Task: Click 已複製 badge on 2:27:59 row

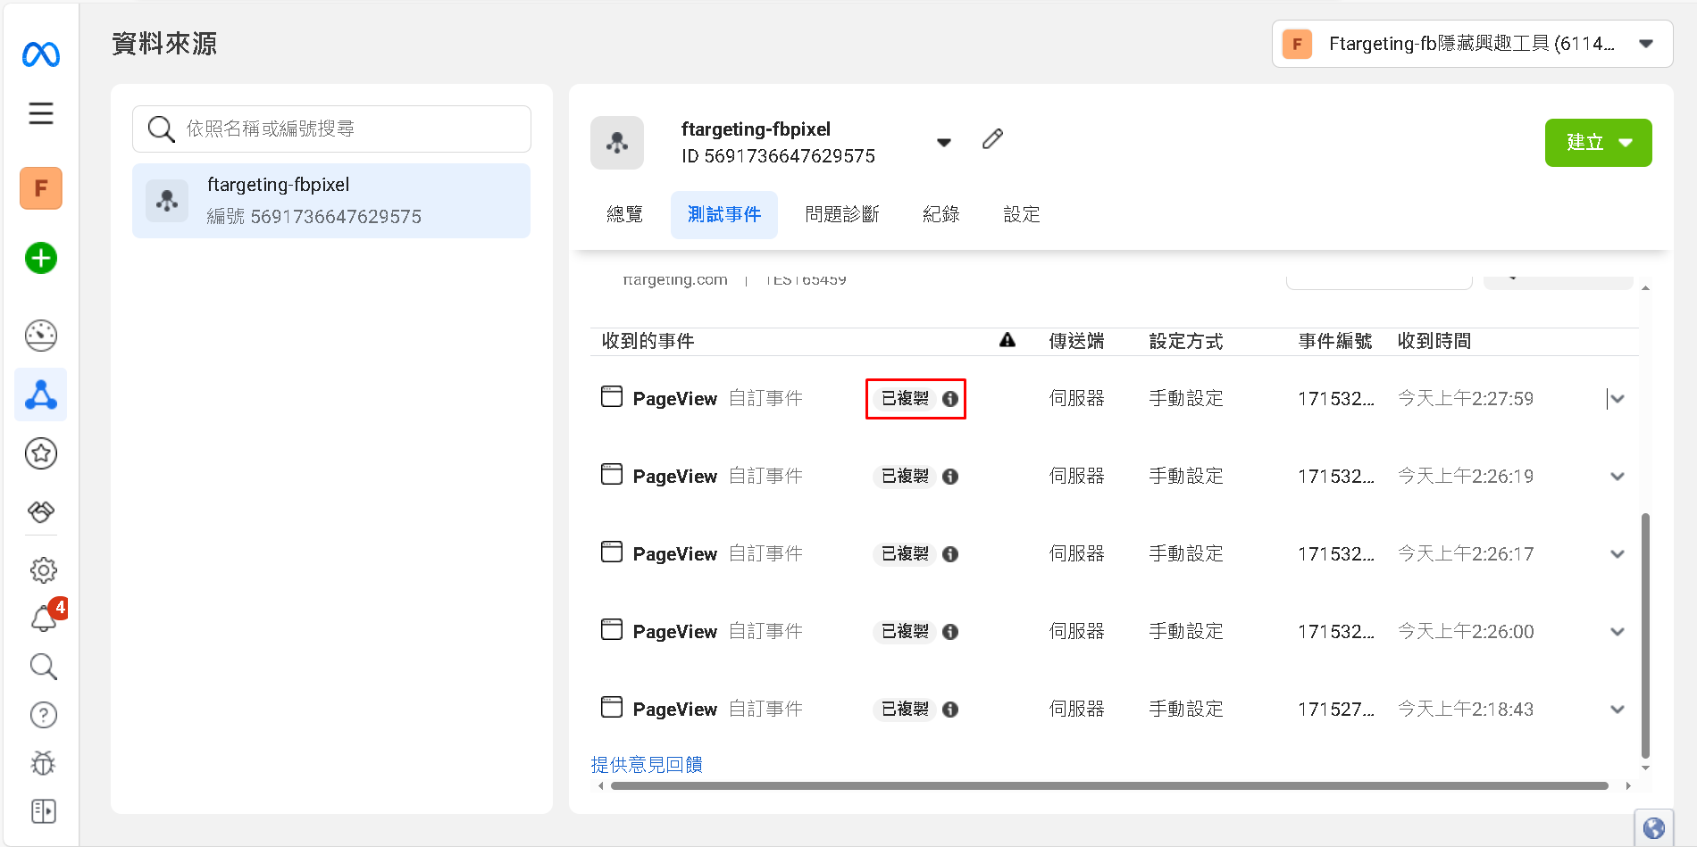Action: click(x=905, y=399)
